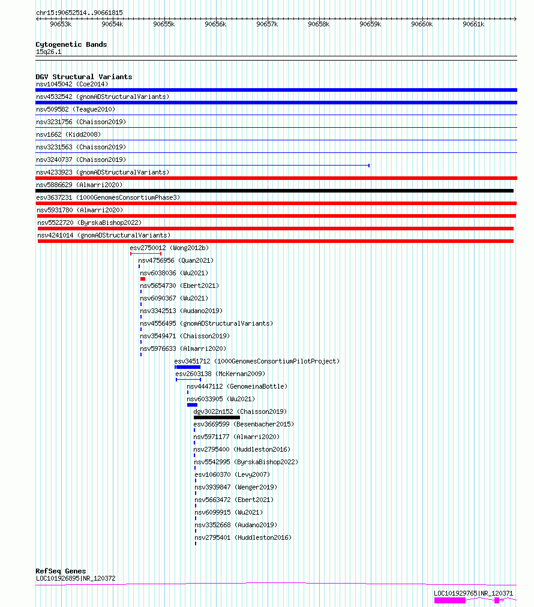Viewport: 534px width, 607px height.
Task: Click esv3669599 (Besenbacher2015) label
Action: (244, 424)
